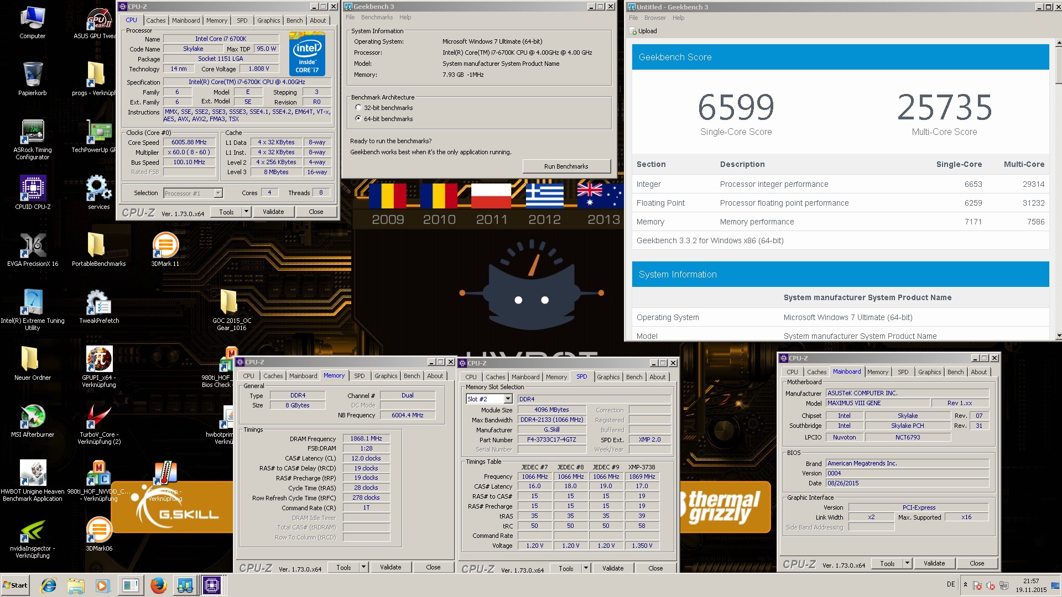Launch the nvidiaInspector shortcut
Image resolution: width=1062 pixels, height=597 pixels.
click(x=32, y=539)
